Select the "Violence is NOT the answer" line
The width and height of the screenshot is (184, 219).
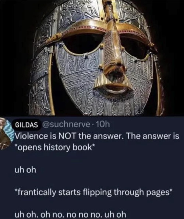pos(97,136)
